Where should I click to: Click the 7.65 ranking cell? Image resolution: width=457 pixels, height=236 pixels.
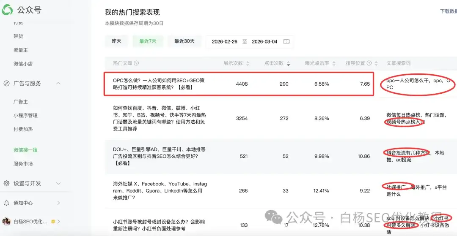[x=365, y=84]
